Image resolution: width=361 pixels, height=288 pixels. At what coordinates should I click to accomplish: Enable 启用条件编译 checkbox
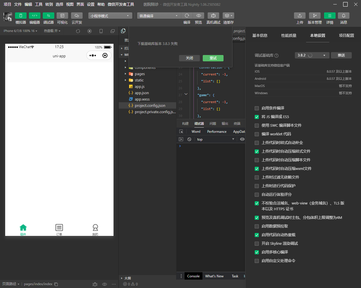click(x=257, y=108)
